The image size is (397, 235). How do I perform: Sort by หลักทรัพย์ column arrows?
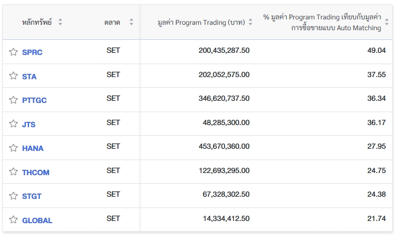[60, 22]
